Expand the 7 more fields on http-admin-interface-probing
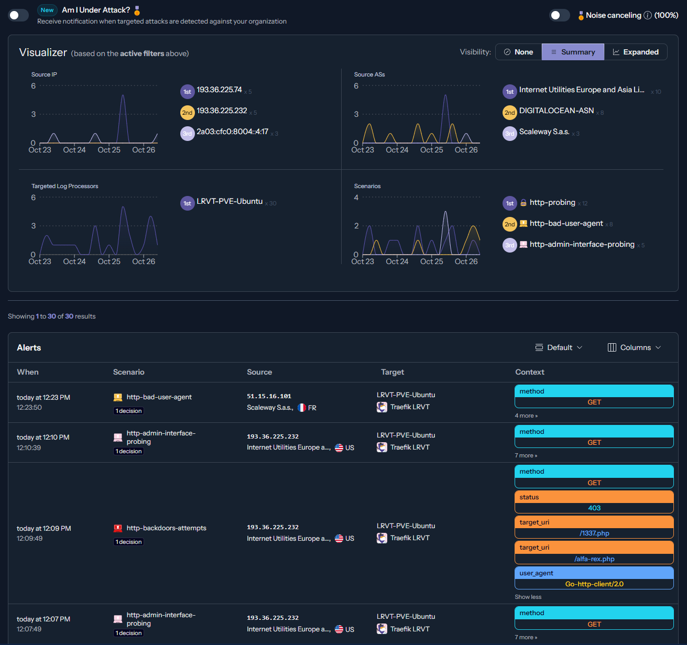The image size is (687, 645). tap(526, 455)
